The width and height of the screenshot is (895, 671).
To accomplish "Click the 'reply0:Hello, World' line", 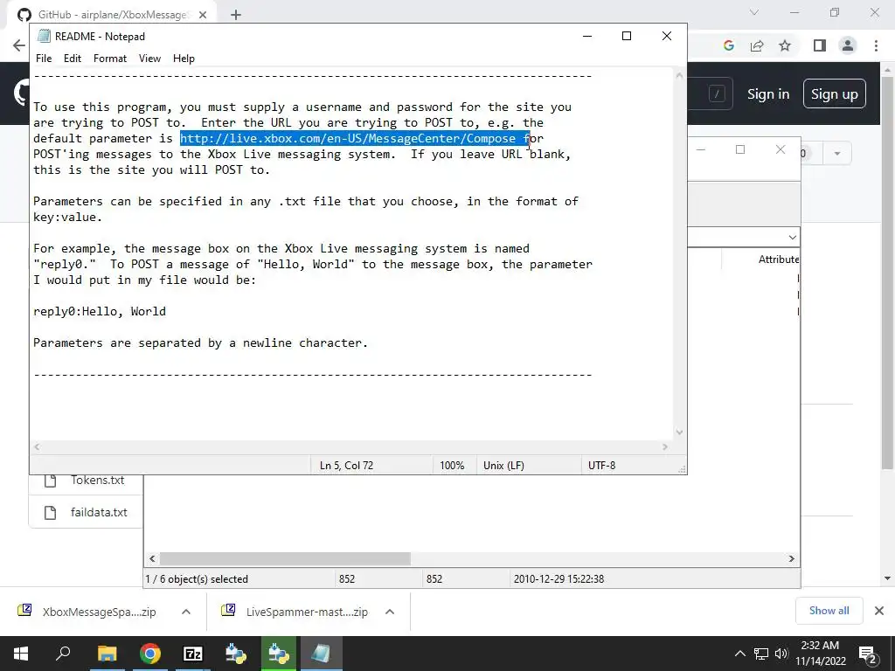I will [x=100, y=312].
